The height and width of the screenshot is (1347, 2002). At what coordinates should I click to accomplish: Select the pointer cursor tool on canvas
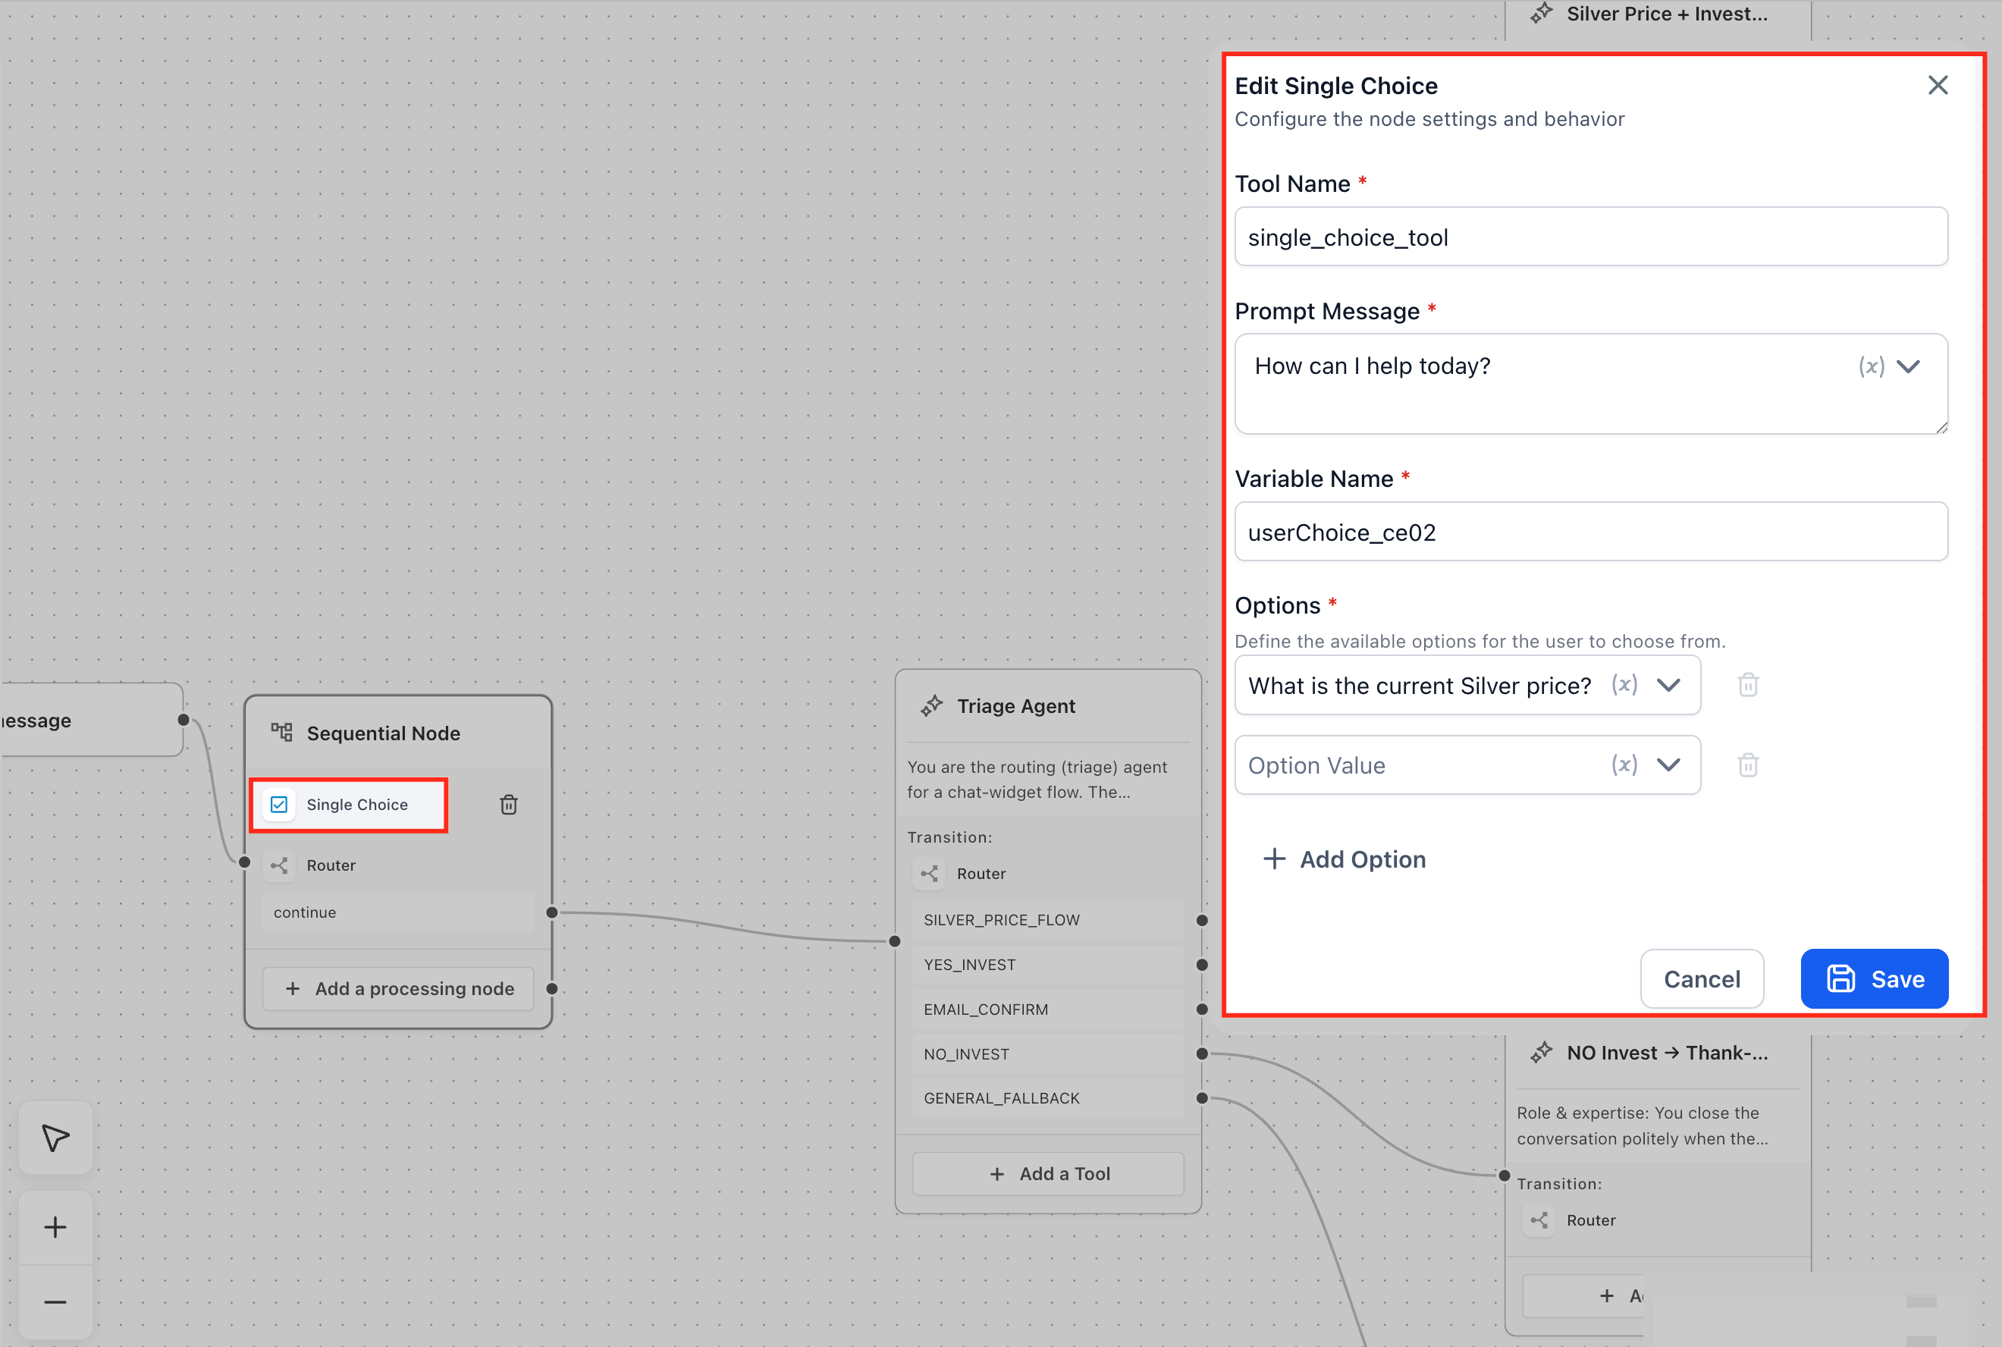click(x=56, y=1138)
